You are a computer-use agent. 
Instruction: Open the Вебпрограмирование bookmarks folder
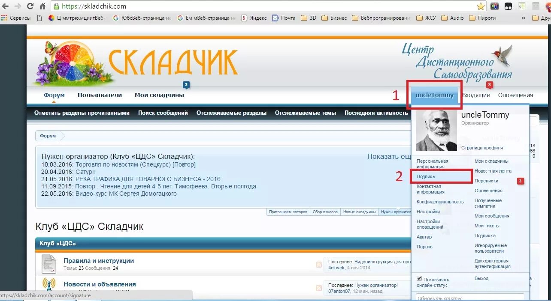(381, 18)
